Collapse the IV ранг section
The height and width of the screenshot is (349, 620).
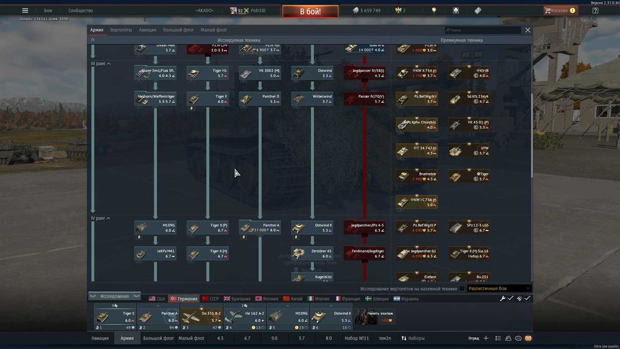tap(100, 218)
